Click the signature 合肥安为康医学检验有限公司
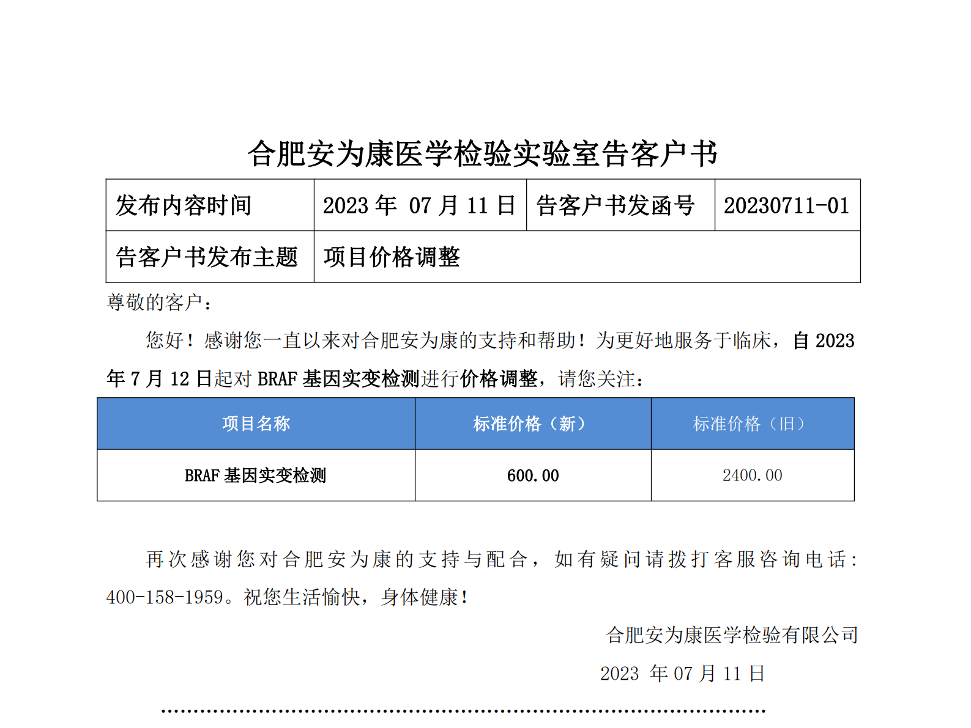971x728 pixels. pyautogui.click(x=732, y=635)
